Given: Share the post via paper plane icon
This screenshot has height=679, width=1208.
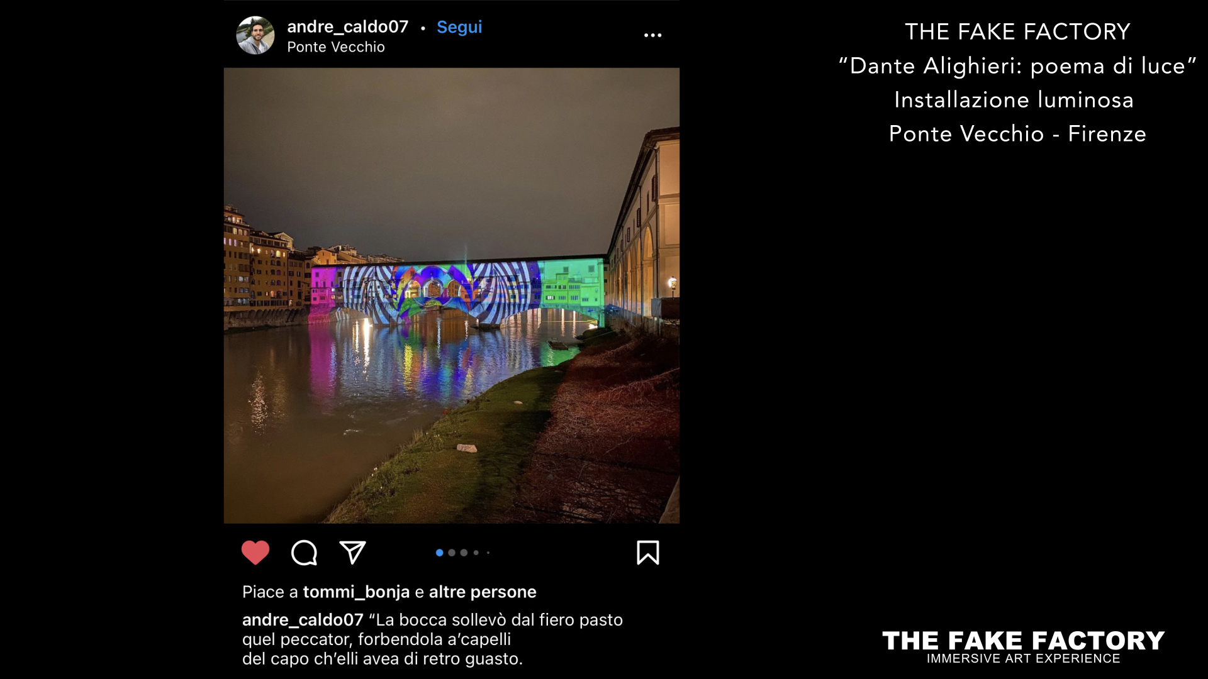Looking at the screenshot, I should pyautogui.click(x=352, y=553).
